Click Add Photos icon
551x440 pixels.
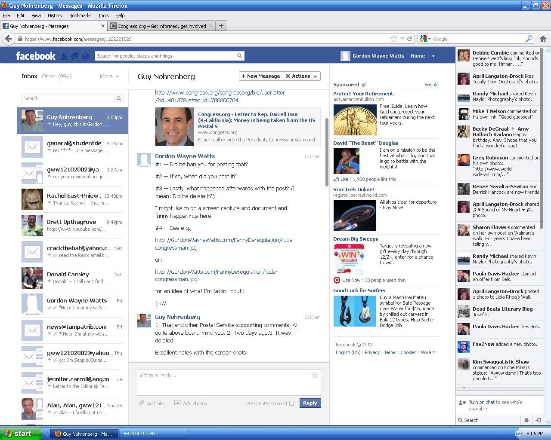[177, 403]
